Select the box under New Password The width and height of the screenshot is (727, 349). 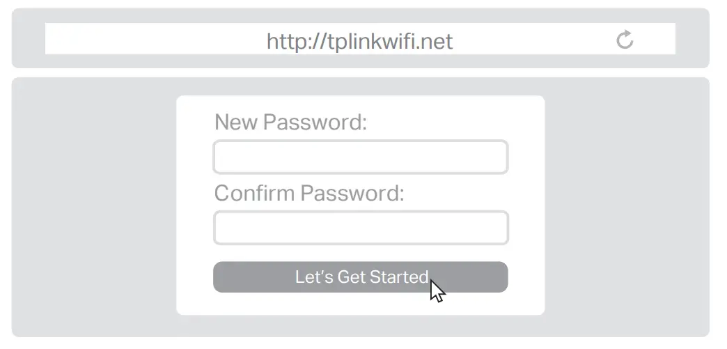tap(360, 157)
